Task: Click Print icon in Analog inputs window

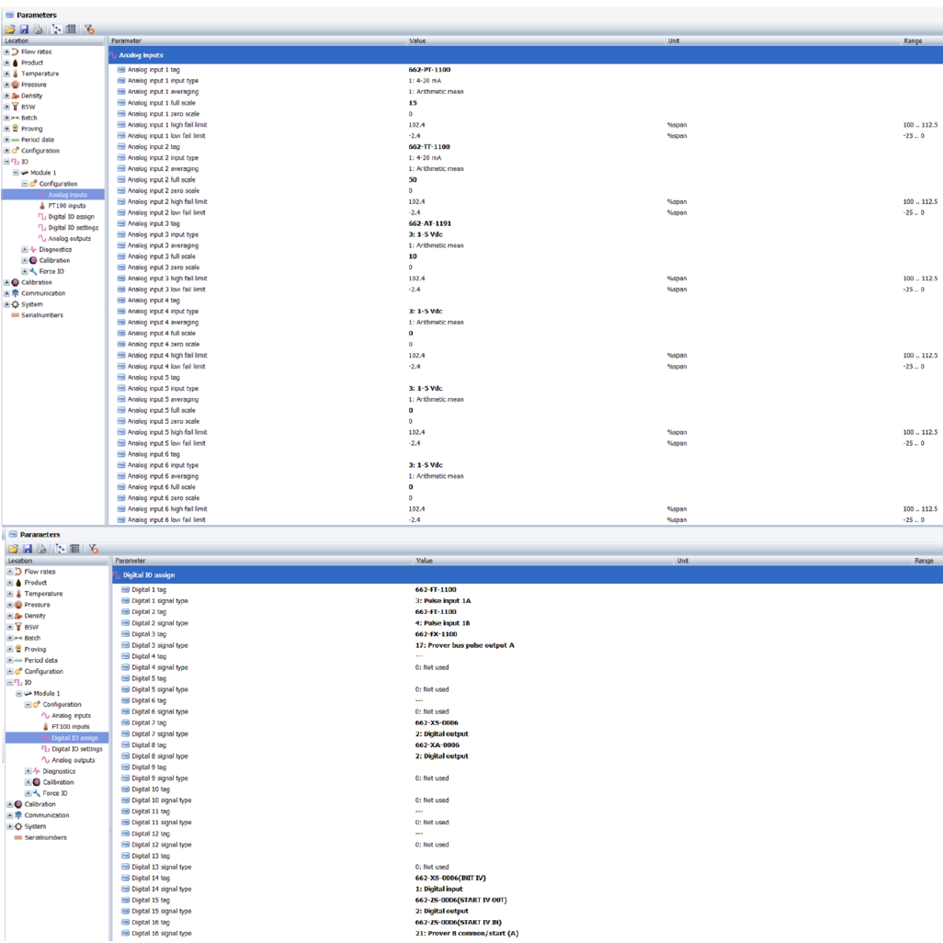Action: coord(38,28)
